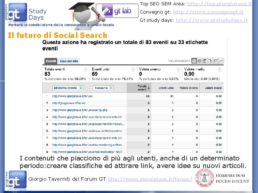This screenshot has height=193, width=258.
Task: Open help icon for Totale eventi
Action: [86, 70]
